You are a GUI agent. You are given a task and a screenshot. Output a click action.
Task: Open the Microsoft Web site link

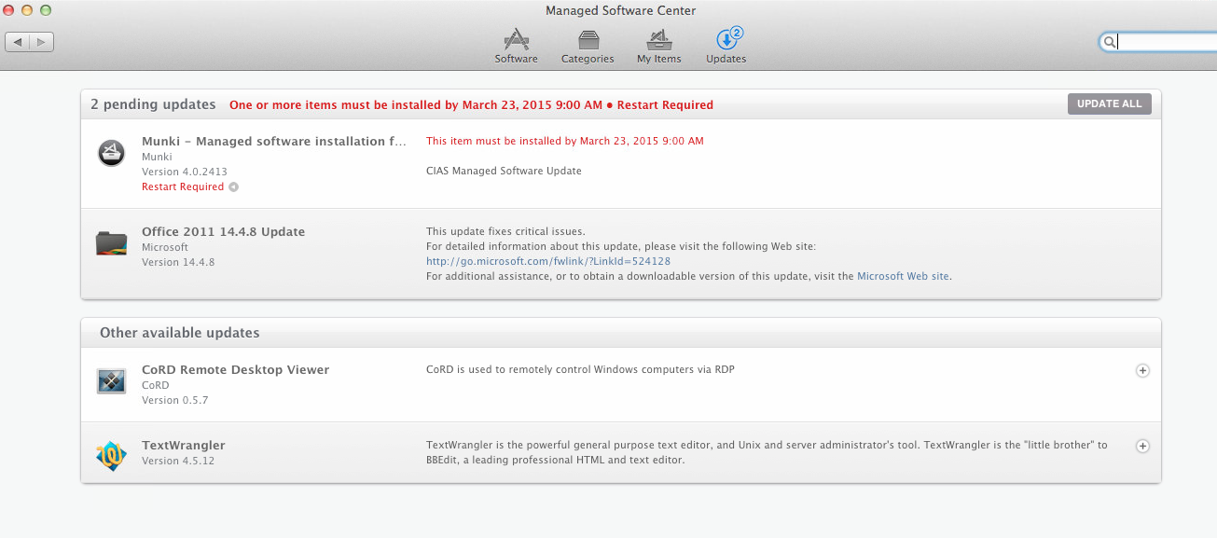[x=903, y=276]
